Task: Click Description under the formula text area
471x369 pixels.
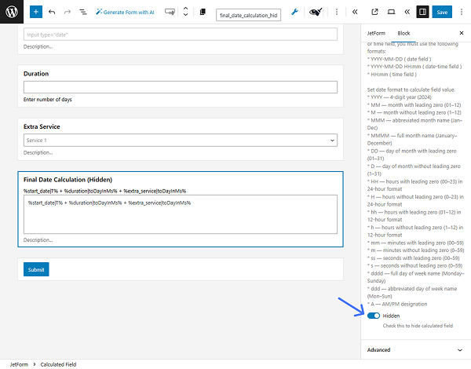Action: (x=38, y=239)
